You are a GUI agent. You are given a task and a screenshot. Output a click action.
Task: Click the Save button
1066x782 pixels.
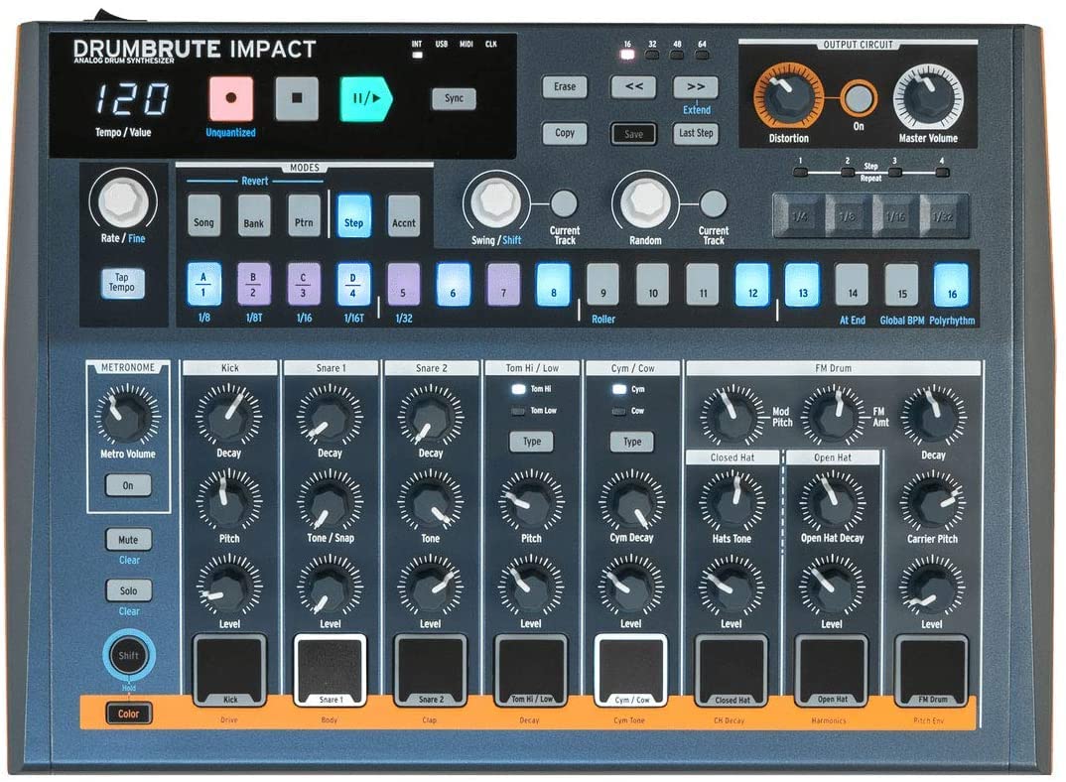[633, 134]
